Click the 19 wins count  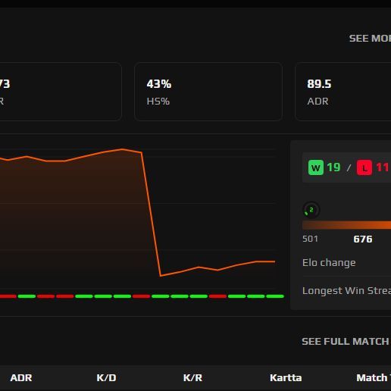[333, 167]
